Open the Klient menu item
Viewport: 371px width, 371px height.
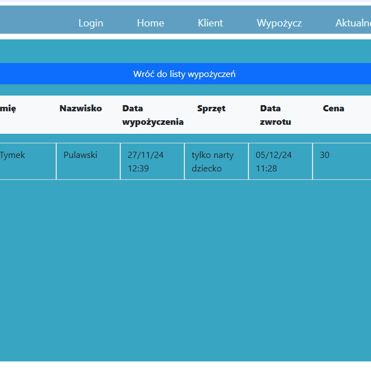click(x=210, y=23)
